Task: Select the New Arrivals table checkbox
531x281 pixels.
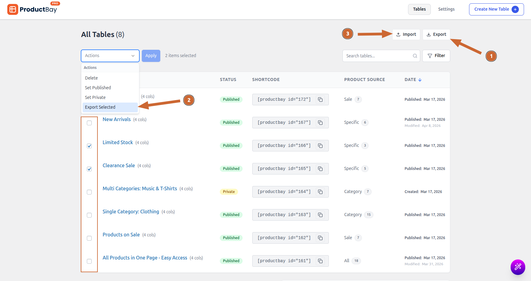Action: 89,123
